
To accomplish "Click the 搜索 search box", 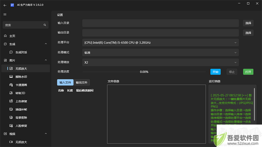I will 25,25.
